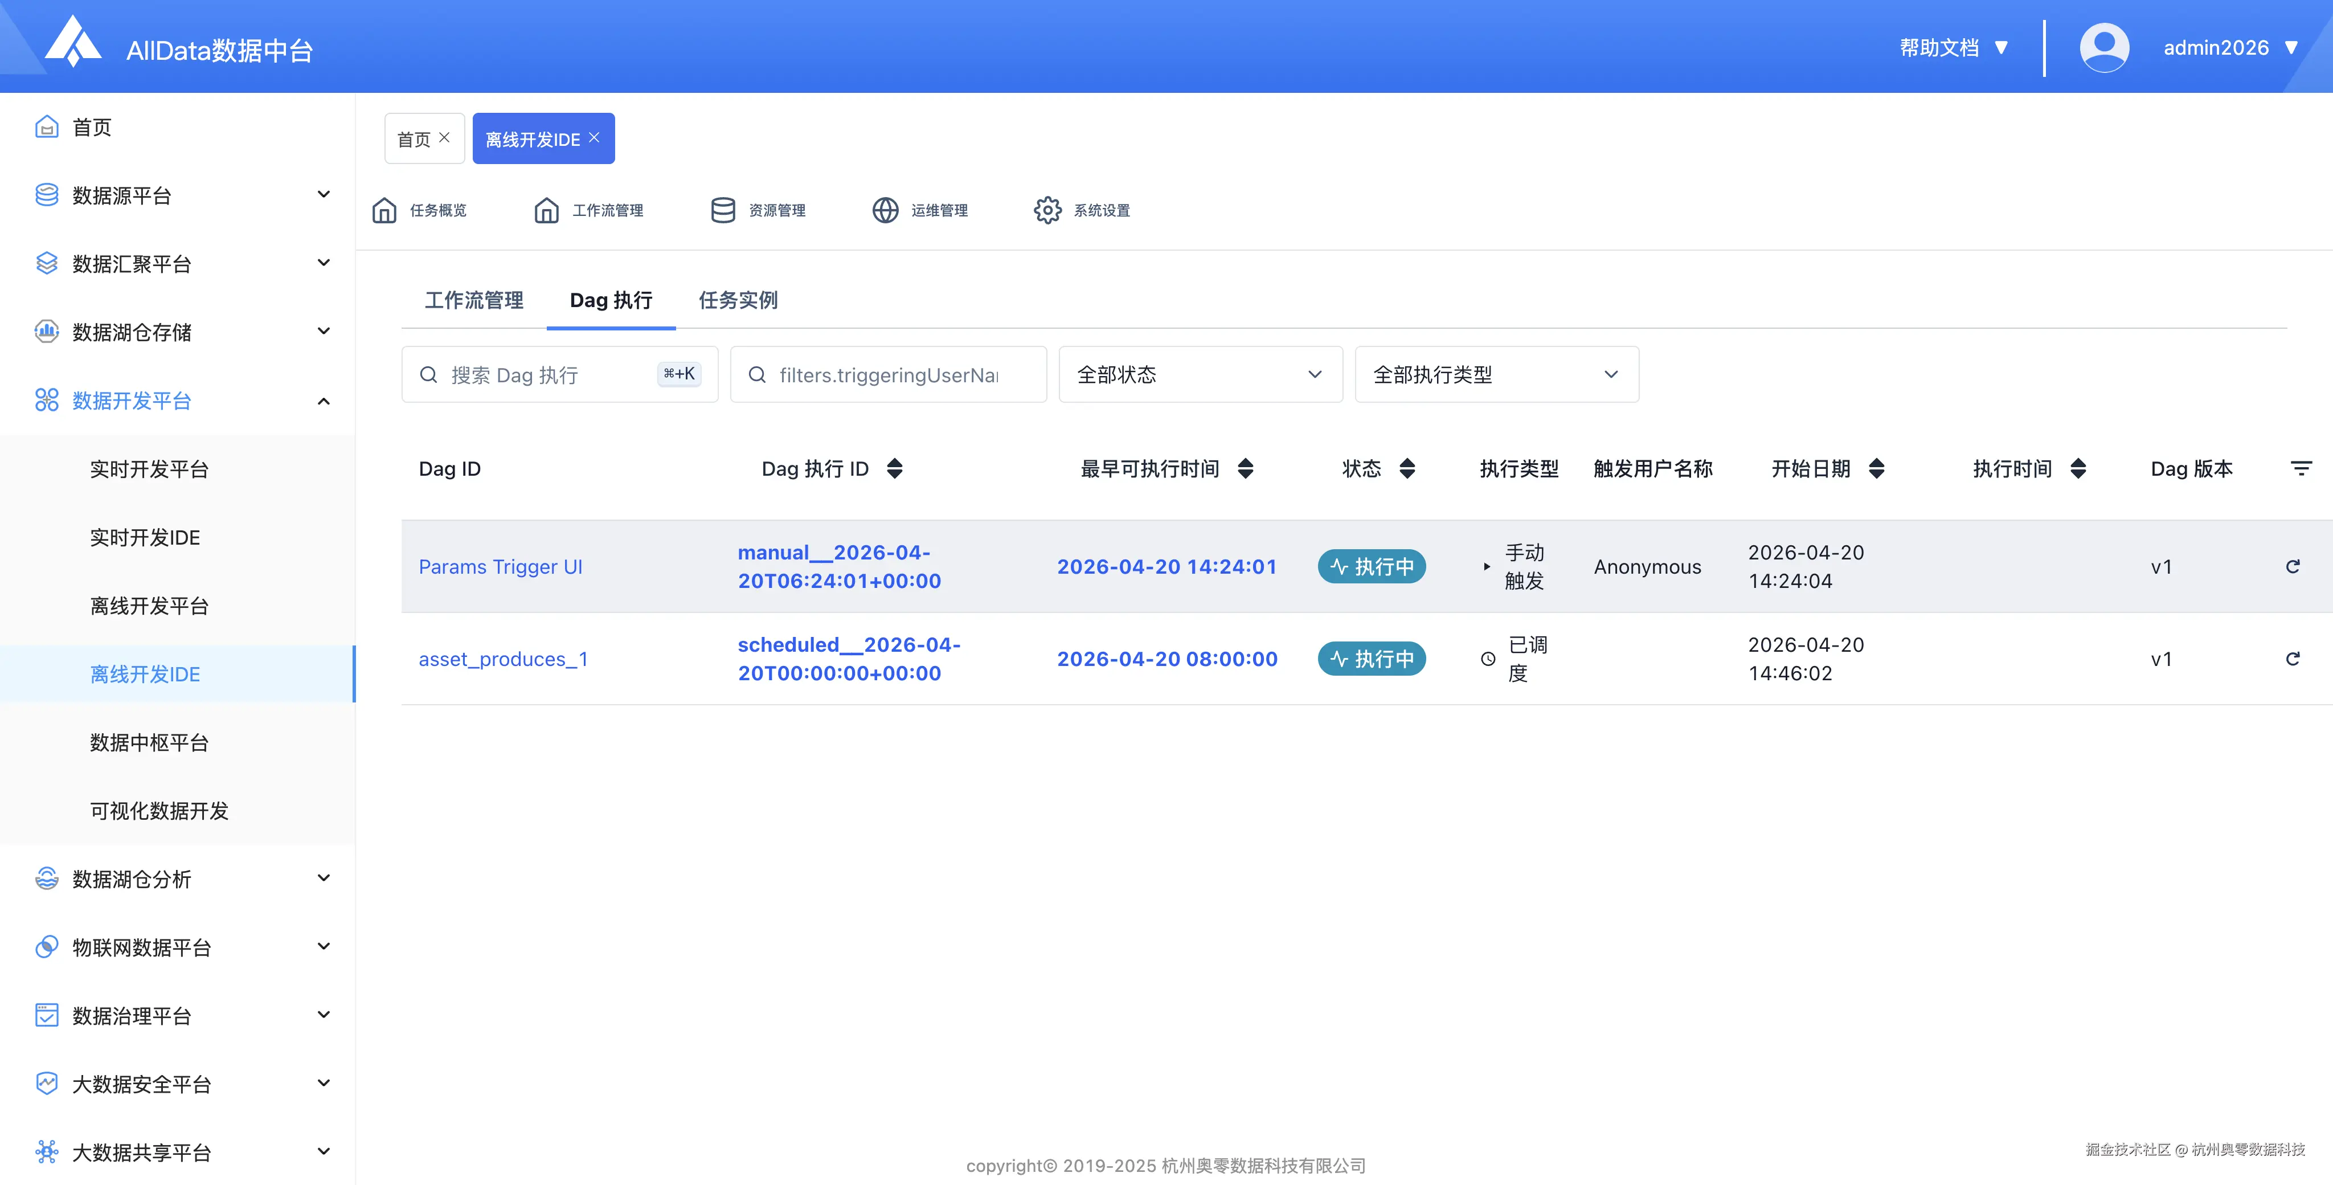Toggle sort on 状态 column

click(1406, 468)
